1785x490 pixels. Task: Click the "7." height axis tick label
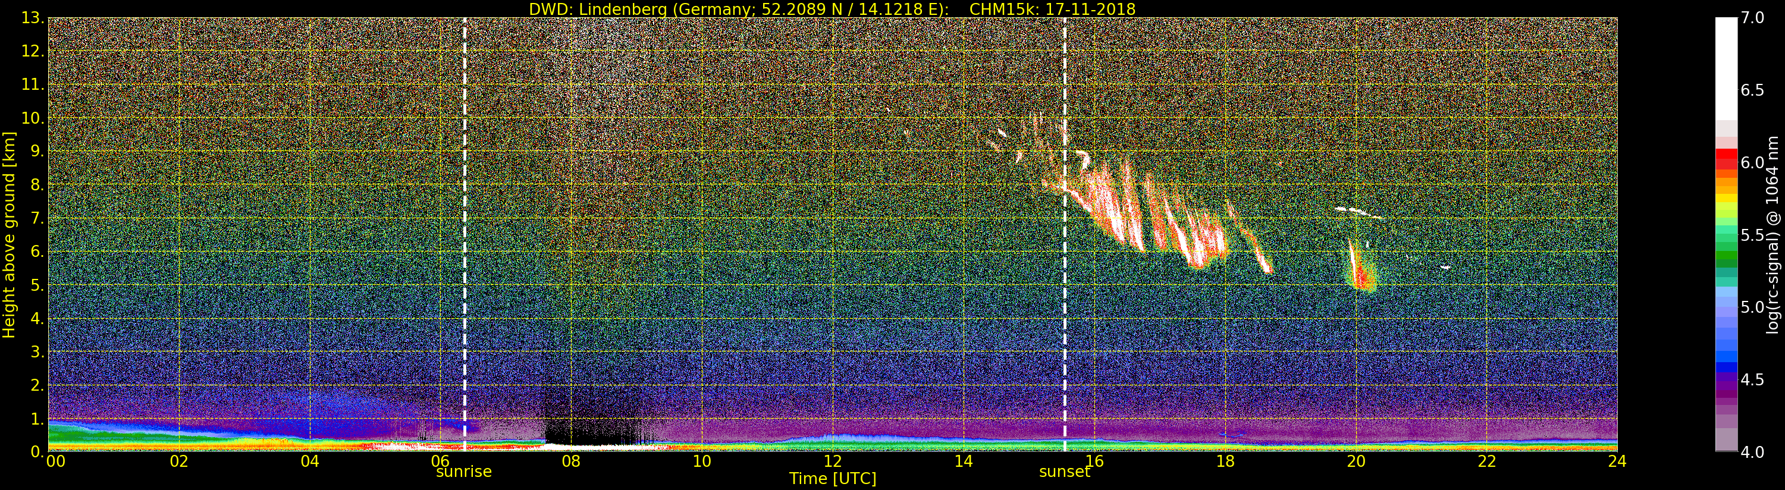(37, 218)
